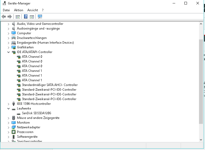This screenshot has width=205, height=150.
Task: Select the Netzwerkadapter category label
Action: tap(28, 127)
